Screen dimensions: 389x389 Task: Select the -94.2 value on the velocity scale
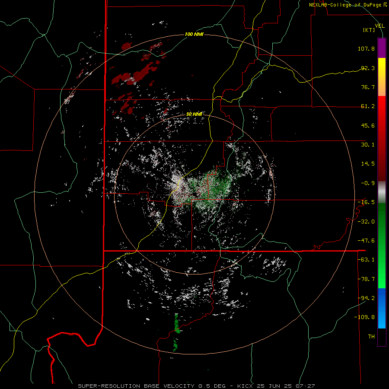click(x=366, y=298)
